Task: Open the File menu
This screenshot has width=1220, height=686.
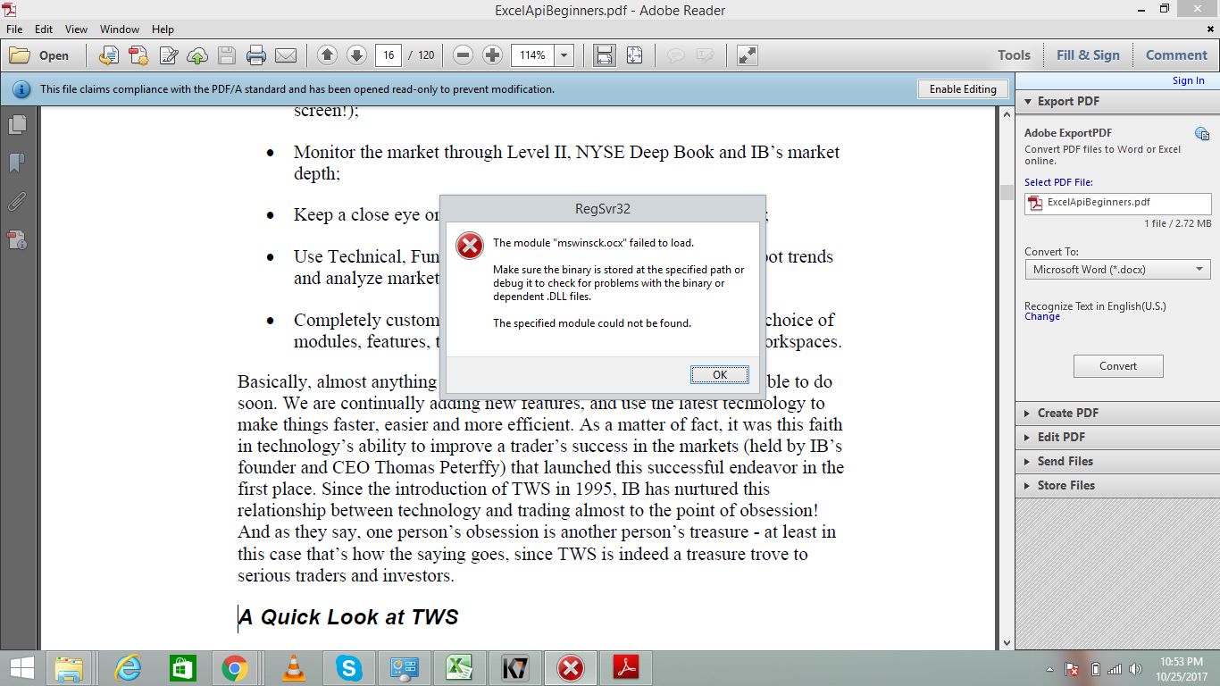Action: click(x=14, y=29)
